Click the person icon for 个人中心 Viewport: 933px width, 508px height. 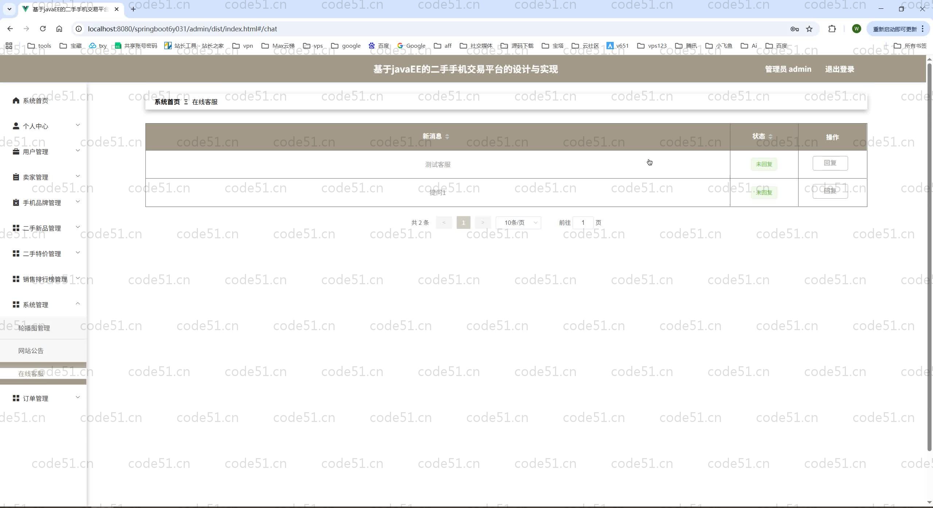pyautogui.click(x=16, y=126)
